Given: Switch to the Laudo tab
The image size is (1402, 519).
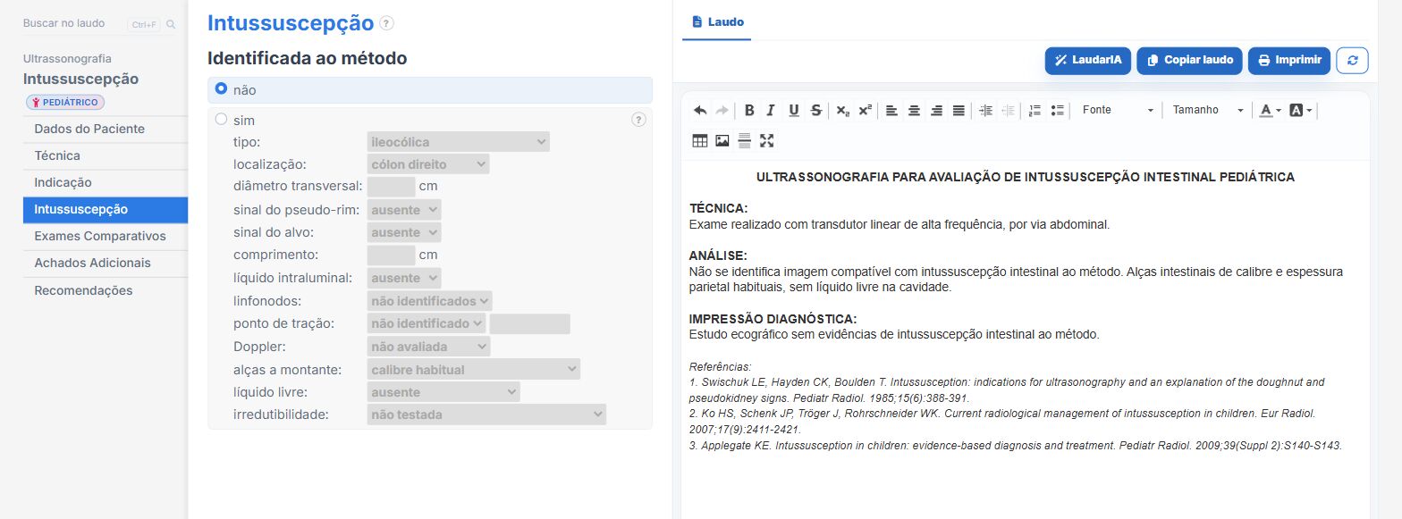Looking at the screenshot, I should (717, 21).
